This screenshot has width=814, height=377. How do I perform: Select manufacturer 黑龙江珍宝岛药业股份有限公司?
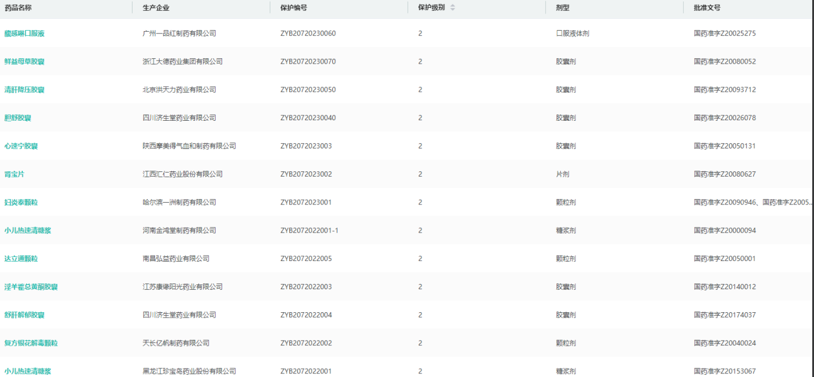(x=189, y=371)
